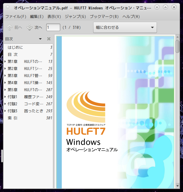Viewport: 183px width, 192px height.
Task: Click the page number input field
Action: point(53,27)
